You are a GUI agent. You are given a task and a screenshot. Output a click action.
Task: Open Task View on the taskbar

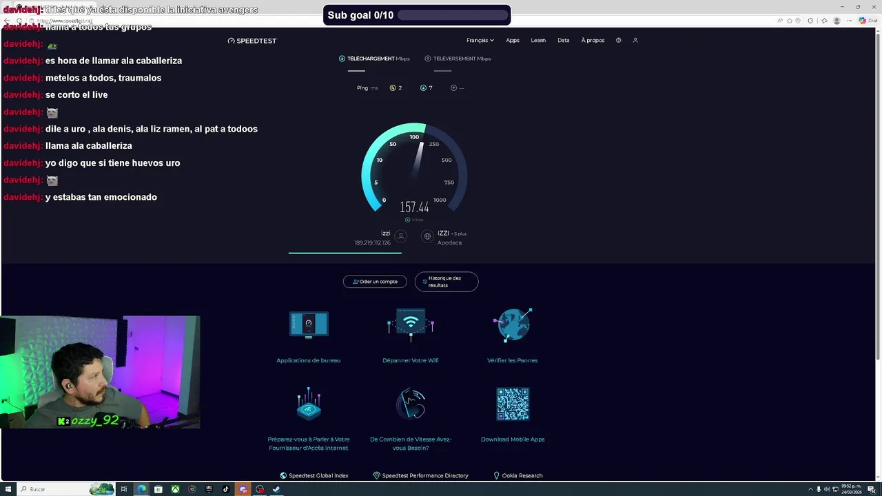pyautogui.click(x=124, y=489)
